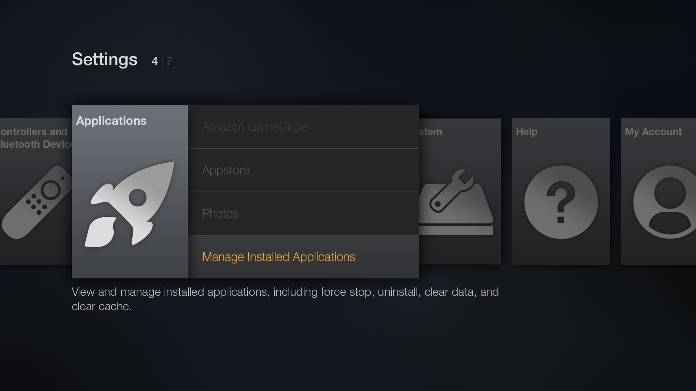Select the Help tile label
The width and height of the screenshot is (696, 391).
[526, 132]
